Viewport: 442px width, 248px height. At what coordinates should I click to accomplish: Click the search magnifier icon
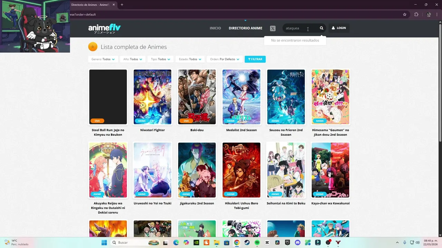pos(321,28)
